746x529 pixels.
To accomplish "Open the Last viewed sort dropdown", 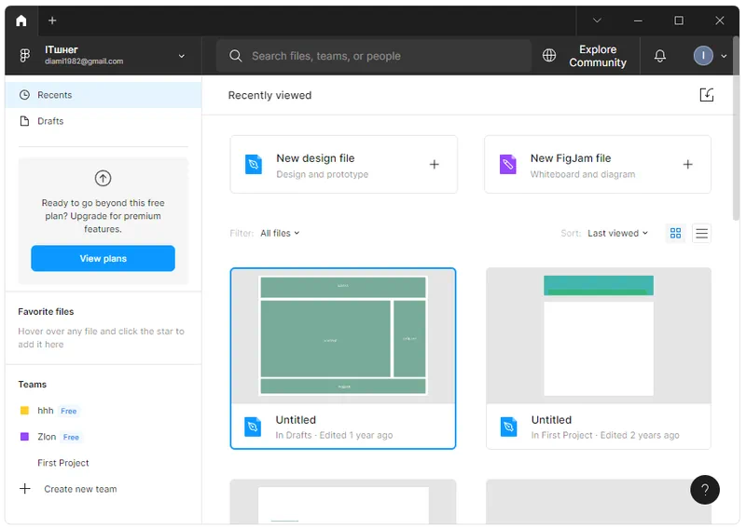I will tap(617, 234).
